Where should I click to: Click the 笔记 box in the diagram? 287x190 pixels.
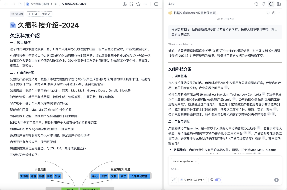tap(95, 176)
